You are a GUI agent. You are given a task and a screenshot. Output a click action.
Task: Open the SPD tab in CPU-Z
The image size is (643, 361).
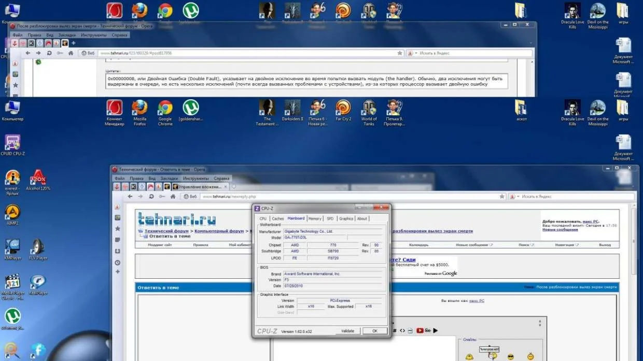(x=330, y=218)
